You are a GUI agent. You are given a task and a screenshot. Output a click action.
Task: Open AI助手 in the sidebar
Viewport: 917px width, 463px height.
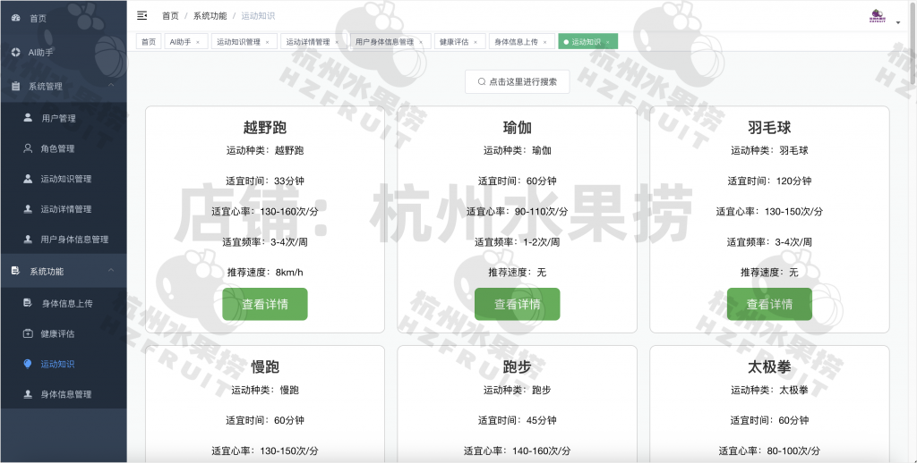[64, 52]
